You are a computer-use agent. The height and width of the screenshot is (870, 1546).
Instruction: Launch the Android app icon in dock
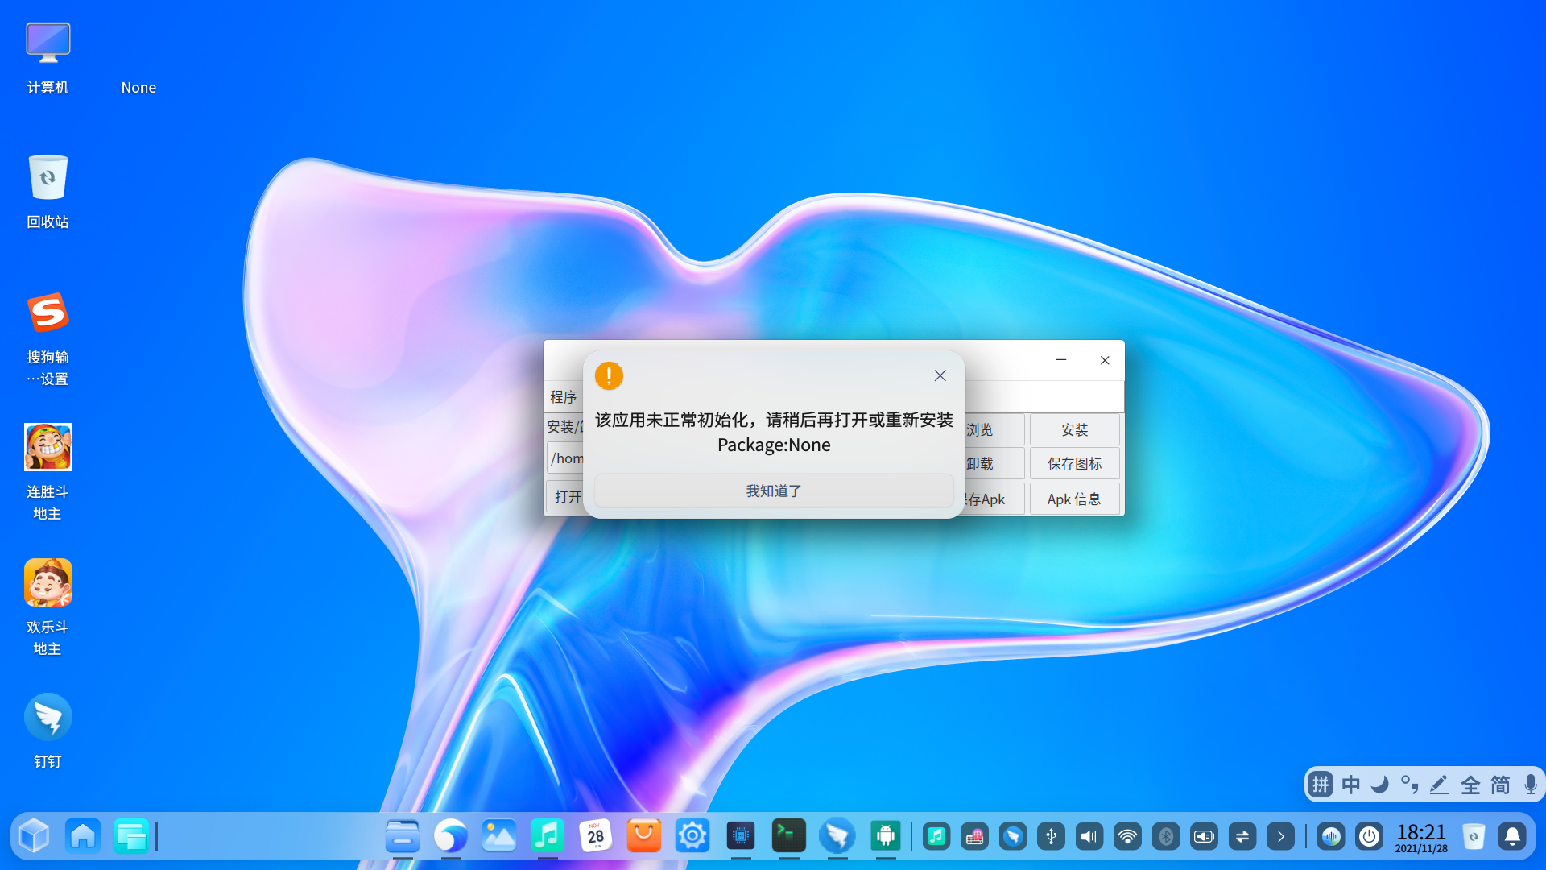pos(885,836)
